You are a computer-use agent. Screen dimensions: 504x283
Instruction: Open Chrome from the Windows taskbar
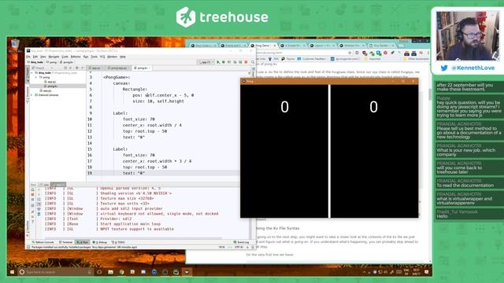point(121,272)
